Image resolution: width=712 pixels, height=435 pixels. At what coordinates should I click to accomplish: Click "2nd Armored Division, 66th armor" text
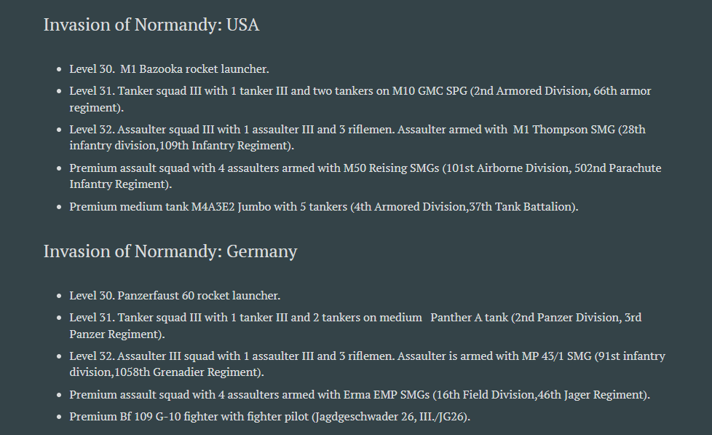(x=562, y=91)
